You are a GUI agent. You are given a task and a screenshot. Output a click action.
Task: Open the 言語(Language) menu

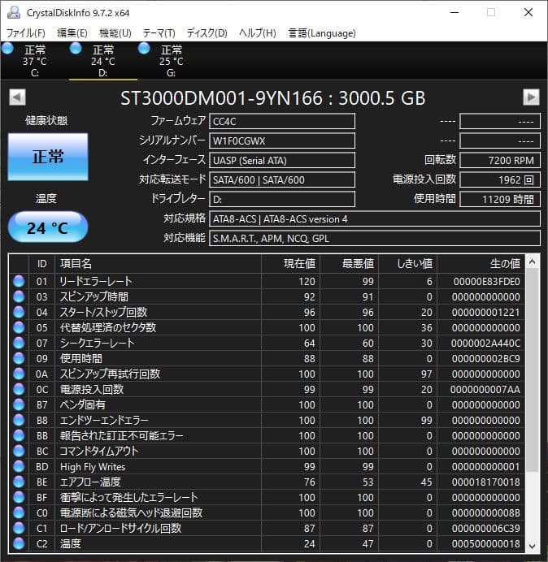tap(322, 33)
